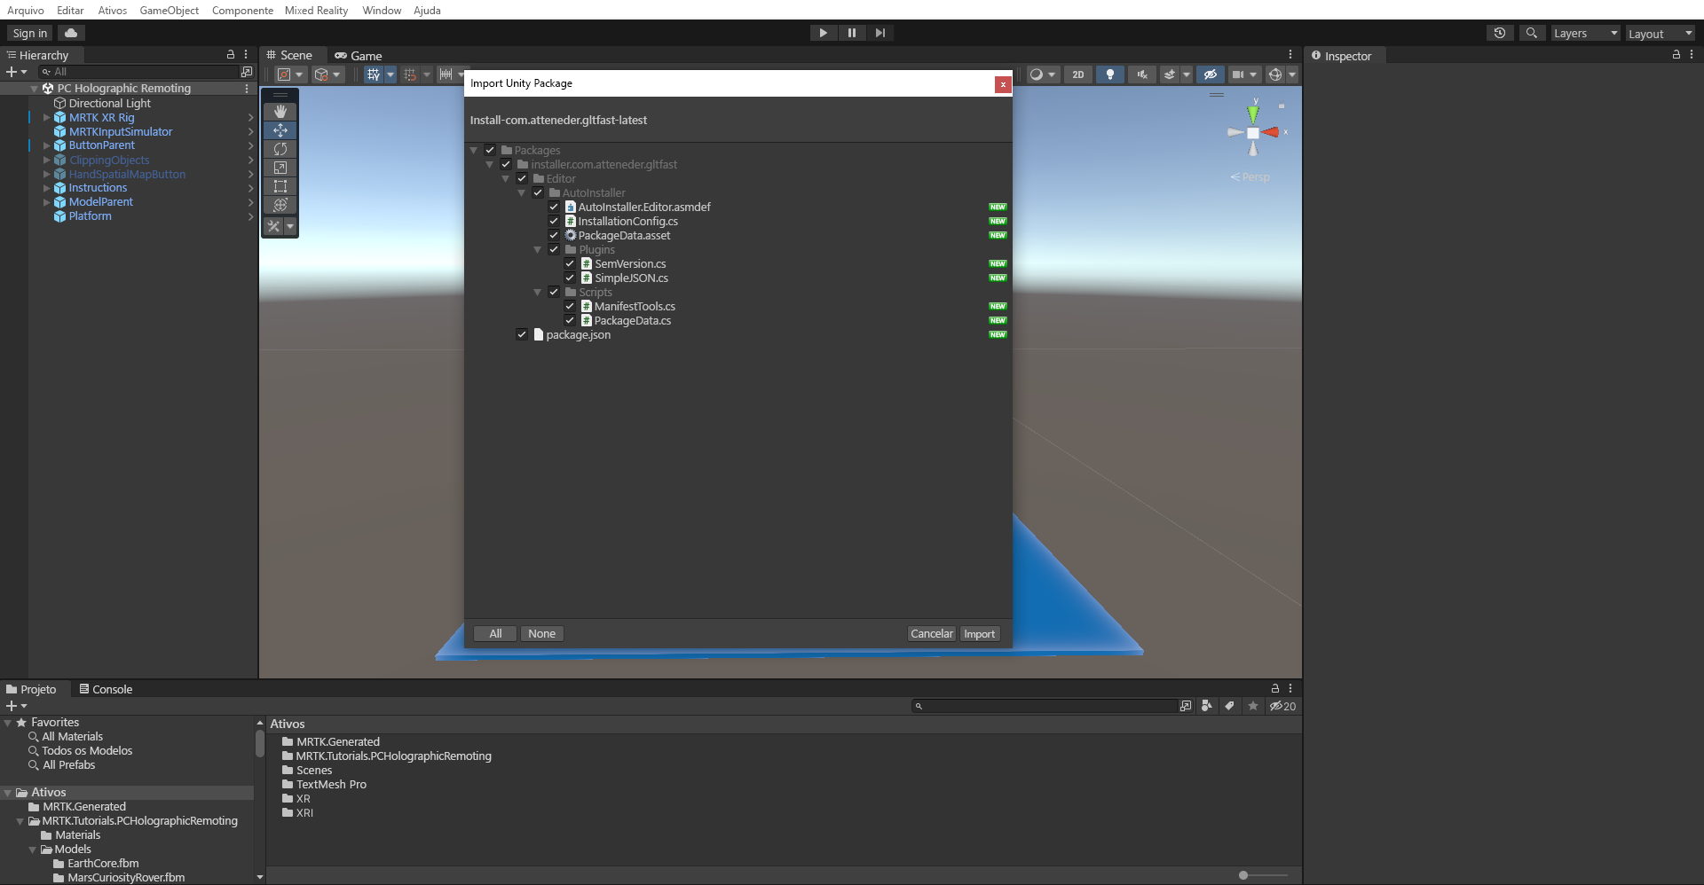Open the search window via magnifier icon
Image resolution: width=1704 pixels, height=885 pixels.
[x=1532, y=33]
